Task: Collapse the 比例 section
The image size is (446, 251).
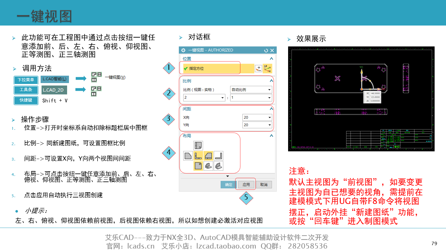Action: [271, 81]
